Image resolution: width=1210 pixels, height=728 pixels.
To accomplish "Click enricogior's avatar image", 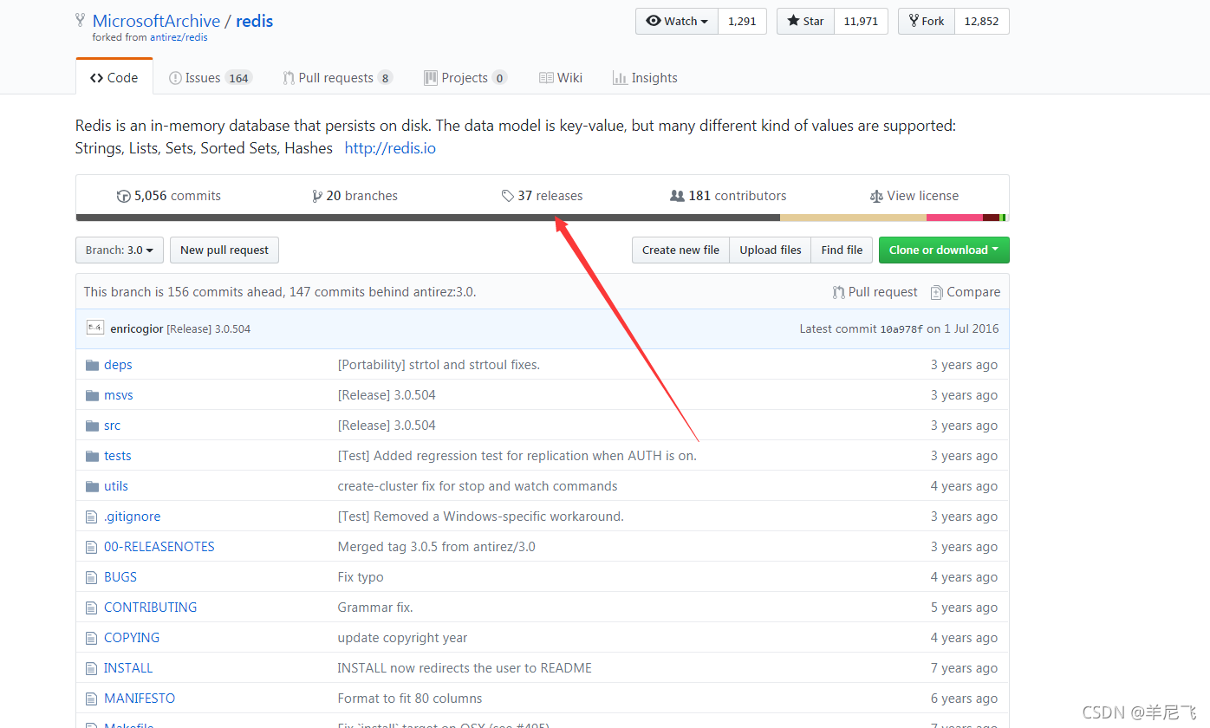I will point(95,328).
